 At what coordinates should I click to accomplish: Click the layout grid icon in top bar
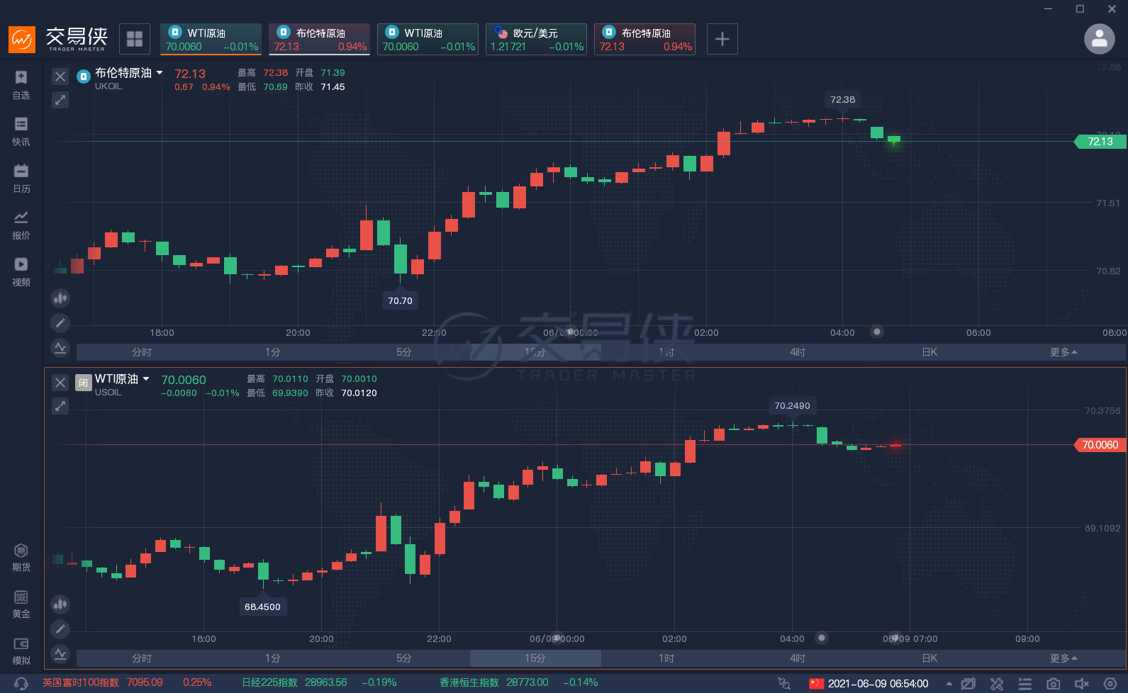pyautogui.click(x=135, y=39)
